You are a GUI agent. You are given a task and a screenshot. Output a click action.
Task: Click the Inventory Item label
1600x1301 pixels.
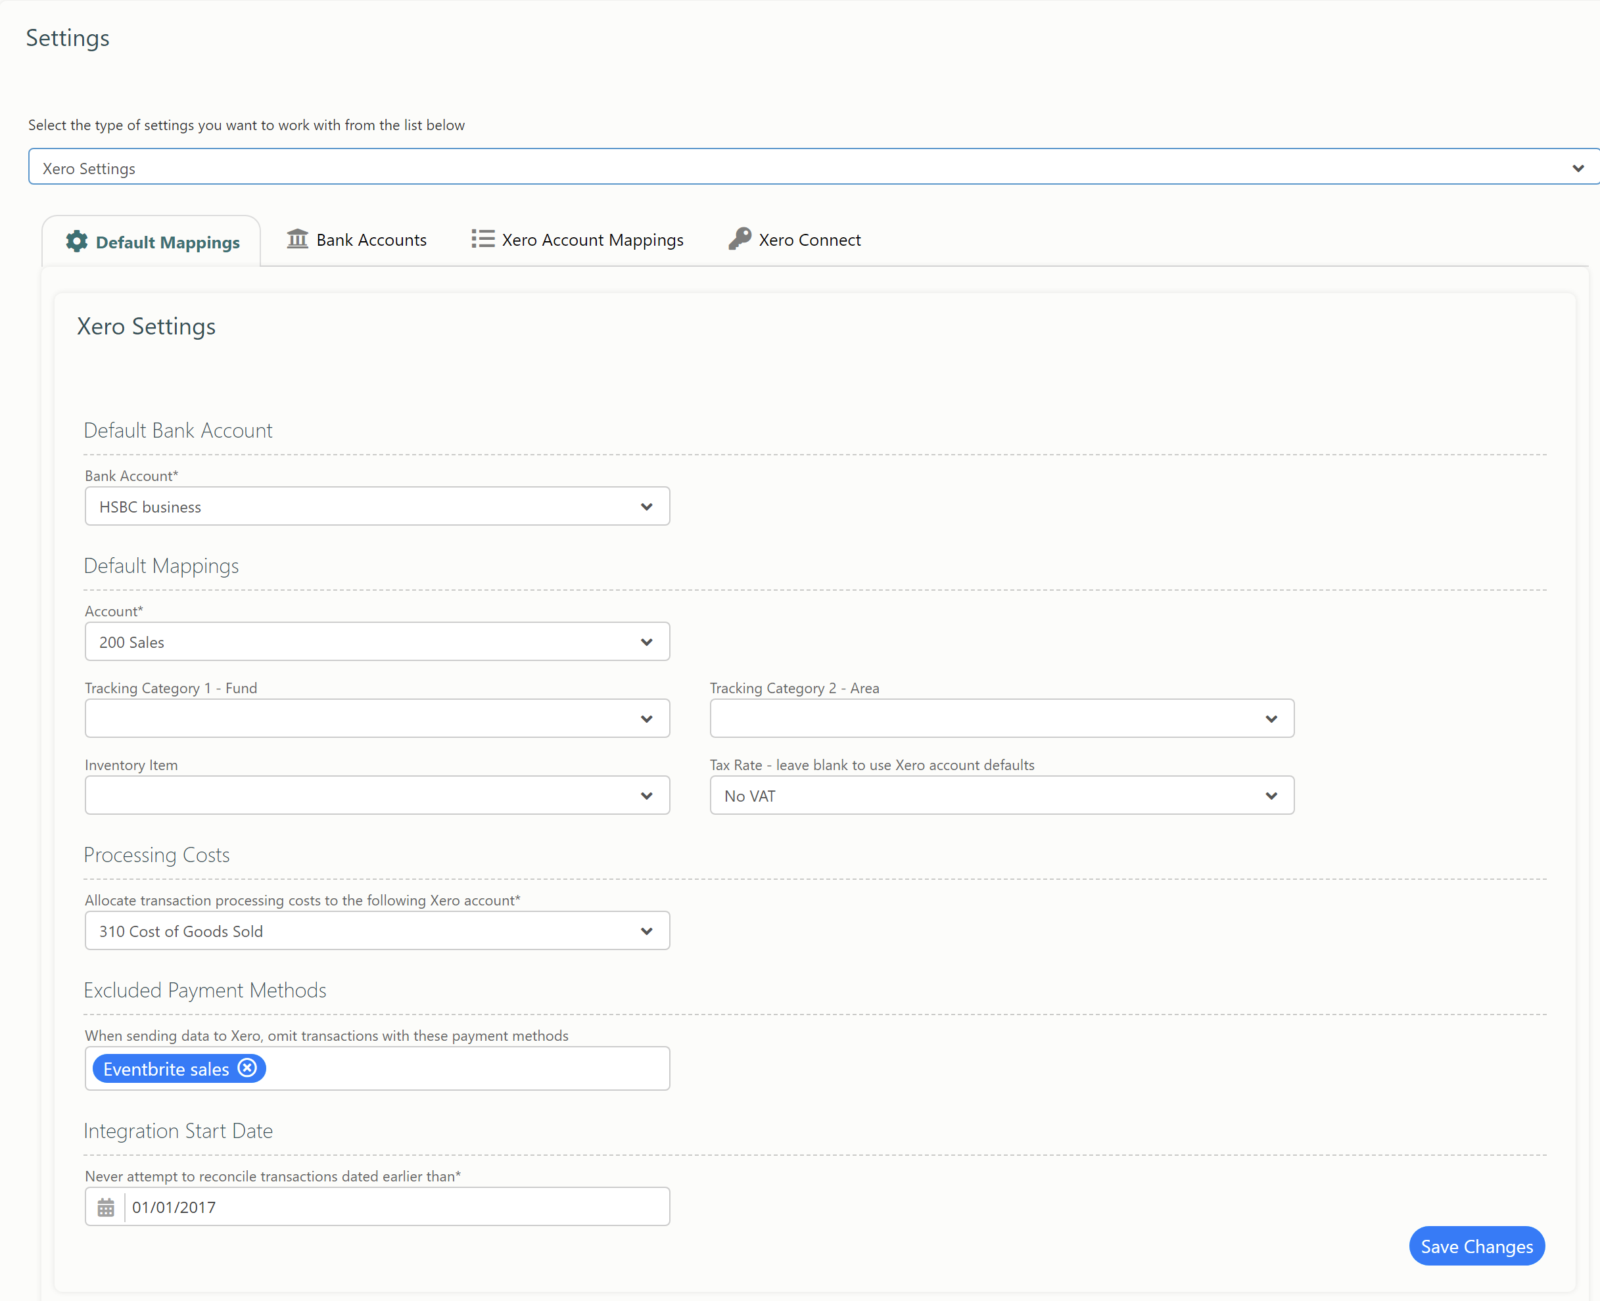pyautogui.click(x=131, y=765)
